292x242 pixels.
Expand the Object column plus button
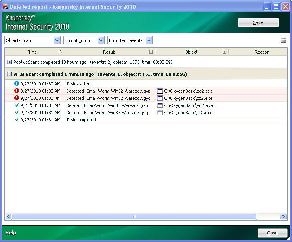coord(224,52)
